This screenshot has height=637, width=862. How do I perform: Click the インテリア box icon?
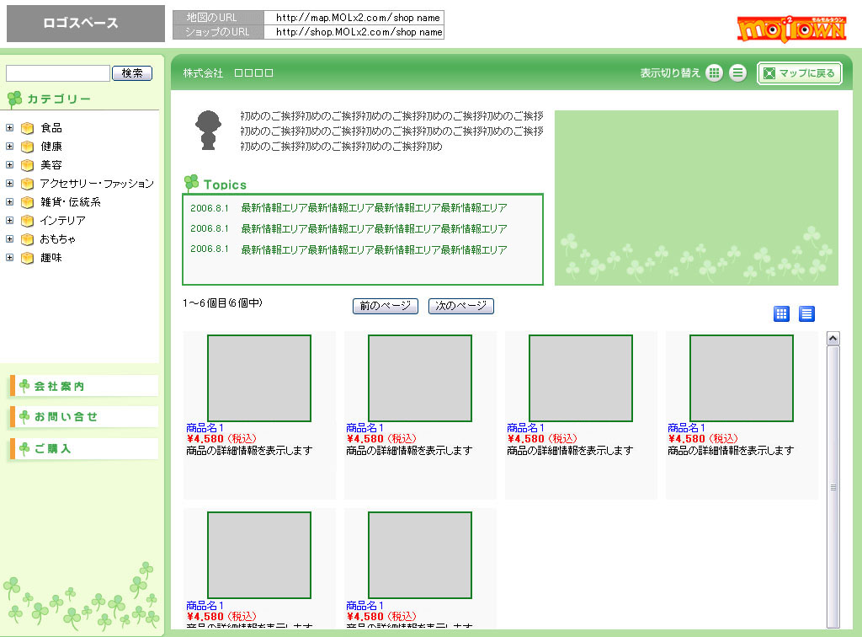(x=27, y=221)
